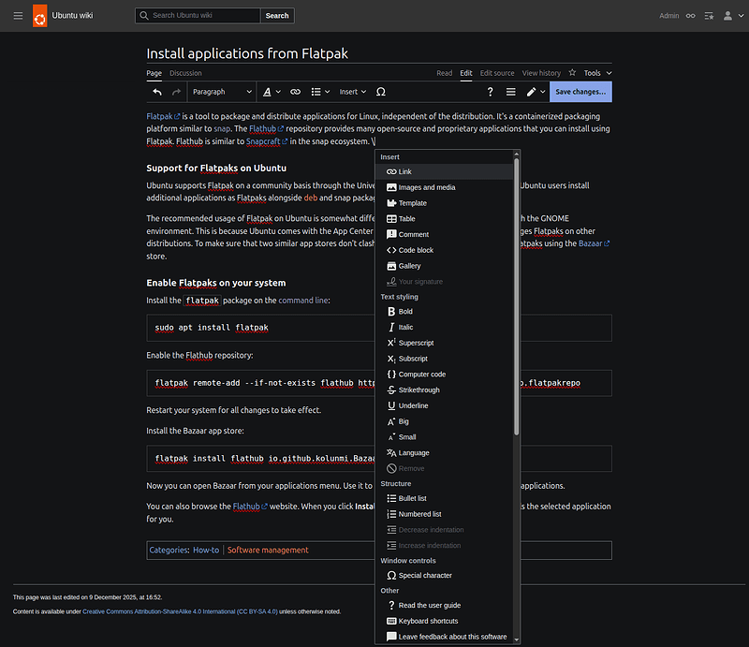Screen dimensions: 749x647
Task: Click the Undo arrow in the editor toolbar
Action: [x=155, y=91]
